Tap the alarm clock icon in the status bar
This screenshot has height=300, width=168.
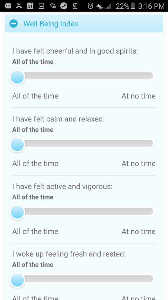tap(90, 6)
